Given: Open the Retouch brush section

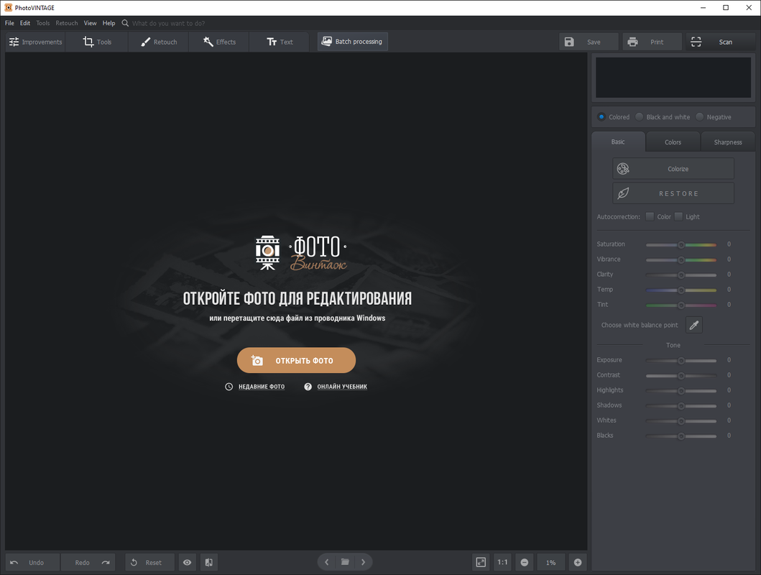Looking at the screenshot, I should pyautogui.click(x=159, y=42).
